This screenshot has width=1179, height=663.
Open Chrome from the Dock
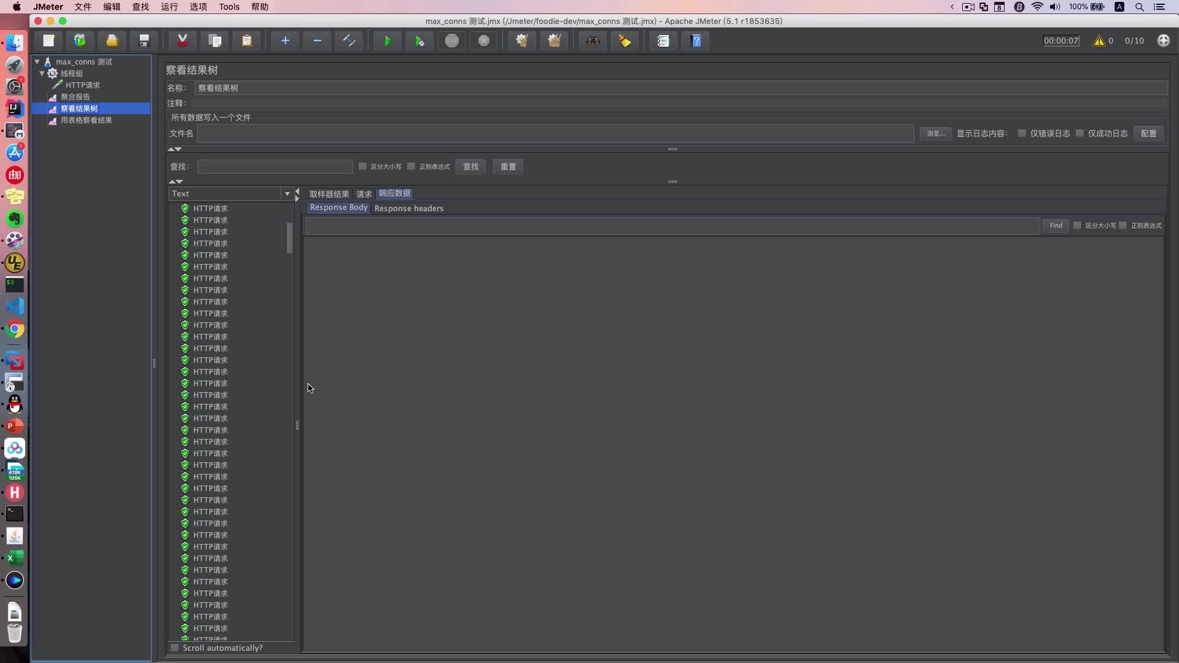15,330
